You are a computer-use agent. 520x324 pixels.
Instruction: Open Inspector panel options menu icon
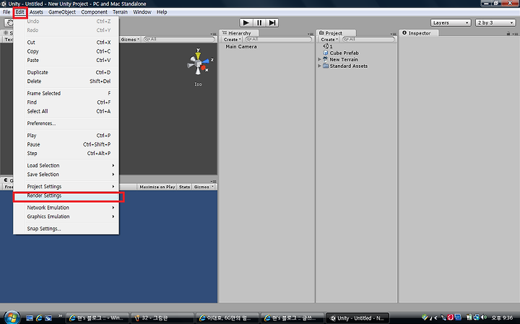click(x=515, y=34)
